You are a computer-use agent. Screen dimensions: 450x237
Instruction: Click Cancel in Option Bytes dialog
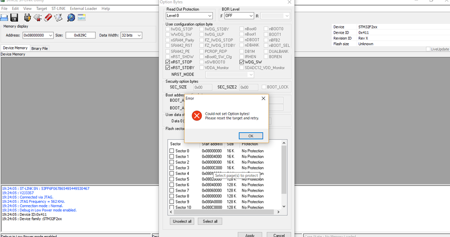[x=279, y=235]
